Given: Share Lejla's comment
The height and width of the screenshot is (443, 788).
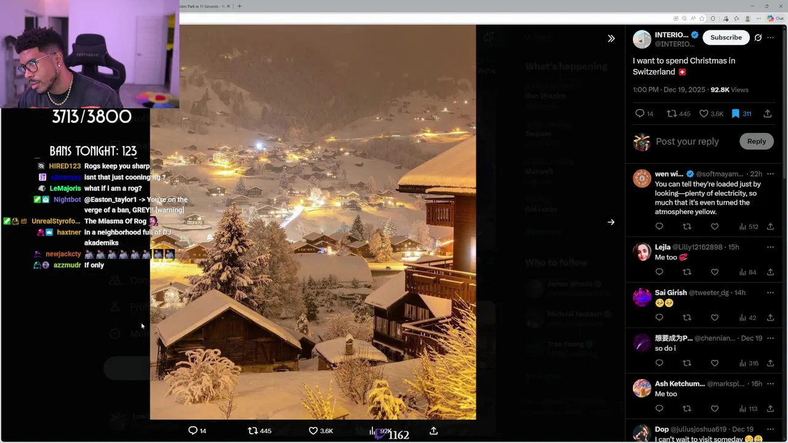Looking at the screenshot, I should 770,272.
